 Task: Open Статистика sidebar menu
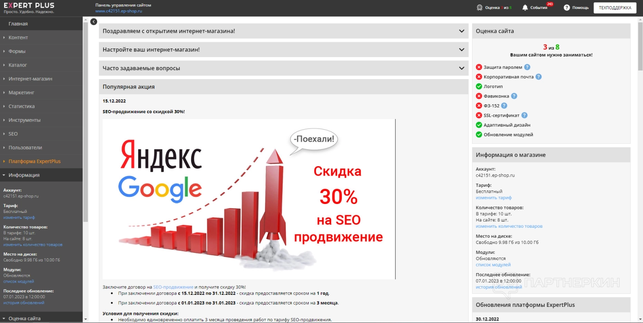pos(41,106)
